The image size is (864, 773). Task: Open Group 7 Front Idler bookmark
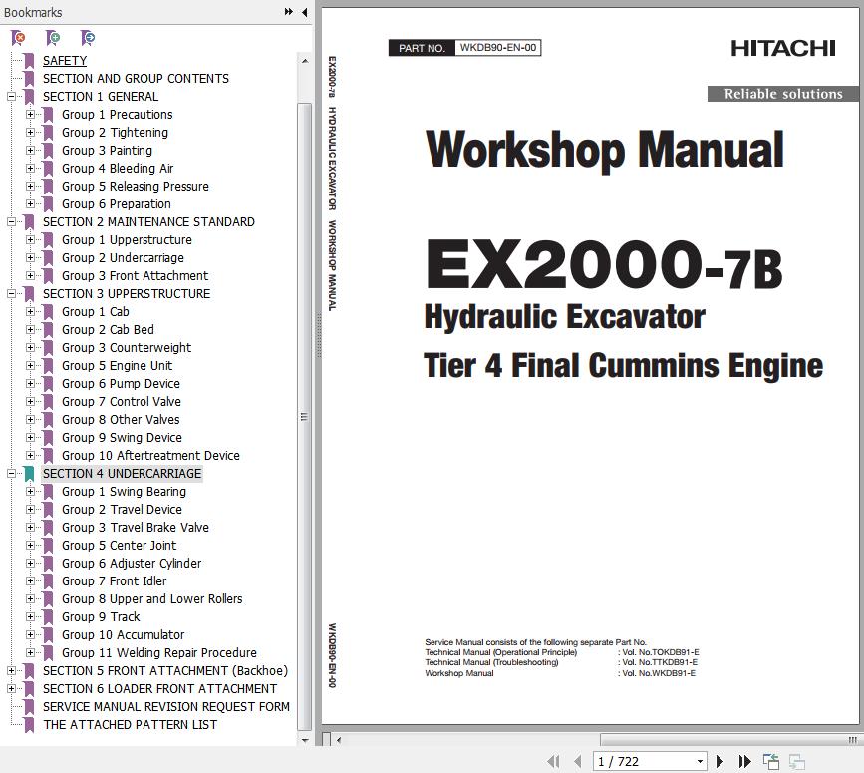(x=114, y=581)
